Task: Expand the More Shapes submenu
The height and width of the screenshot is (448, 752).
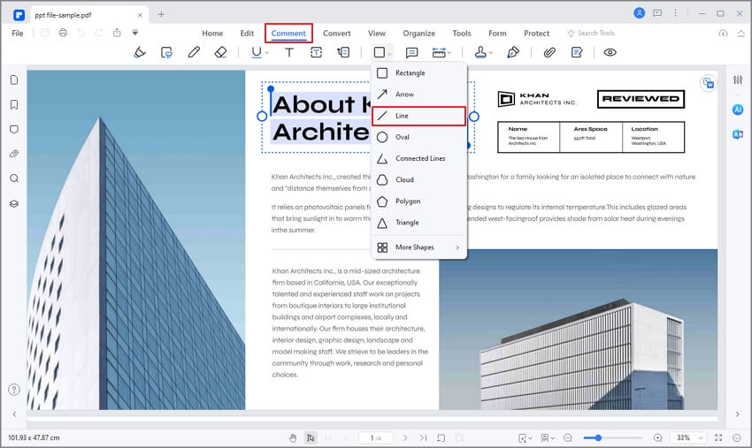Action: pyautogui.click(x=418, y=247)
